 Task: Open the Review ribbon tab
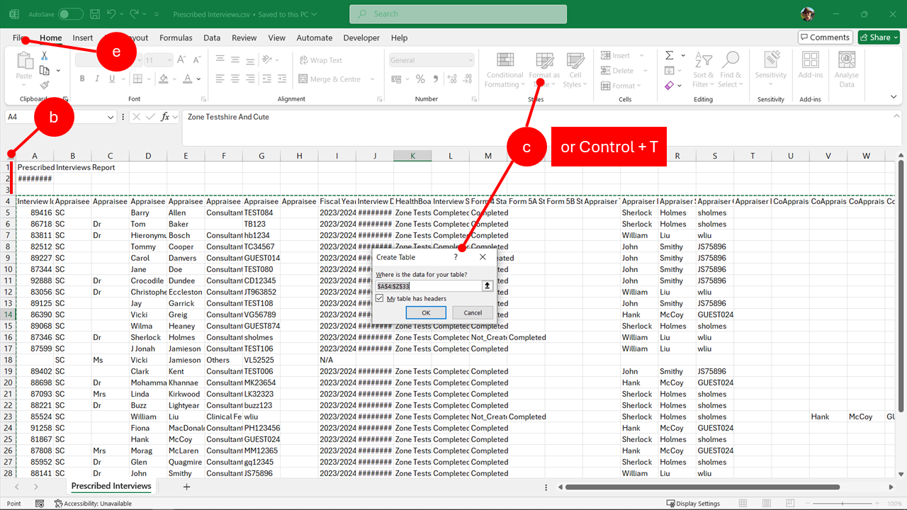(244, 38)
